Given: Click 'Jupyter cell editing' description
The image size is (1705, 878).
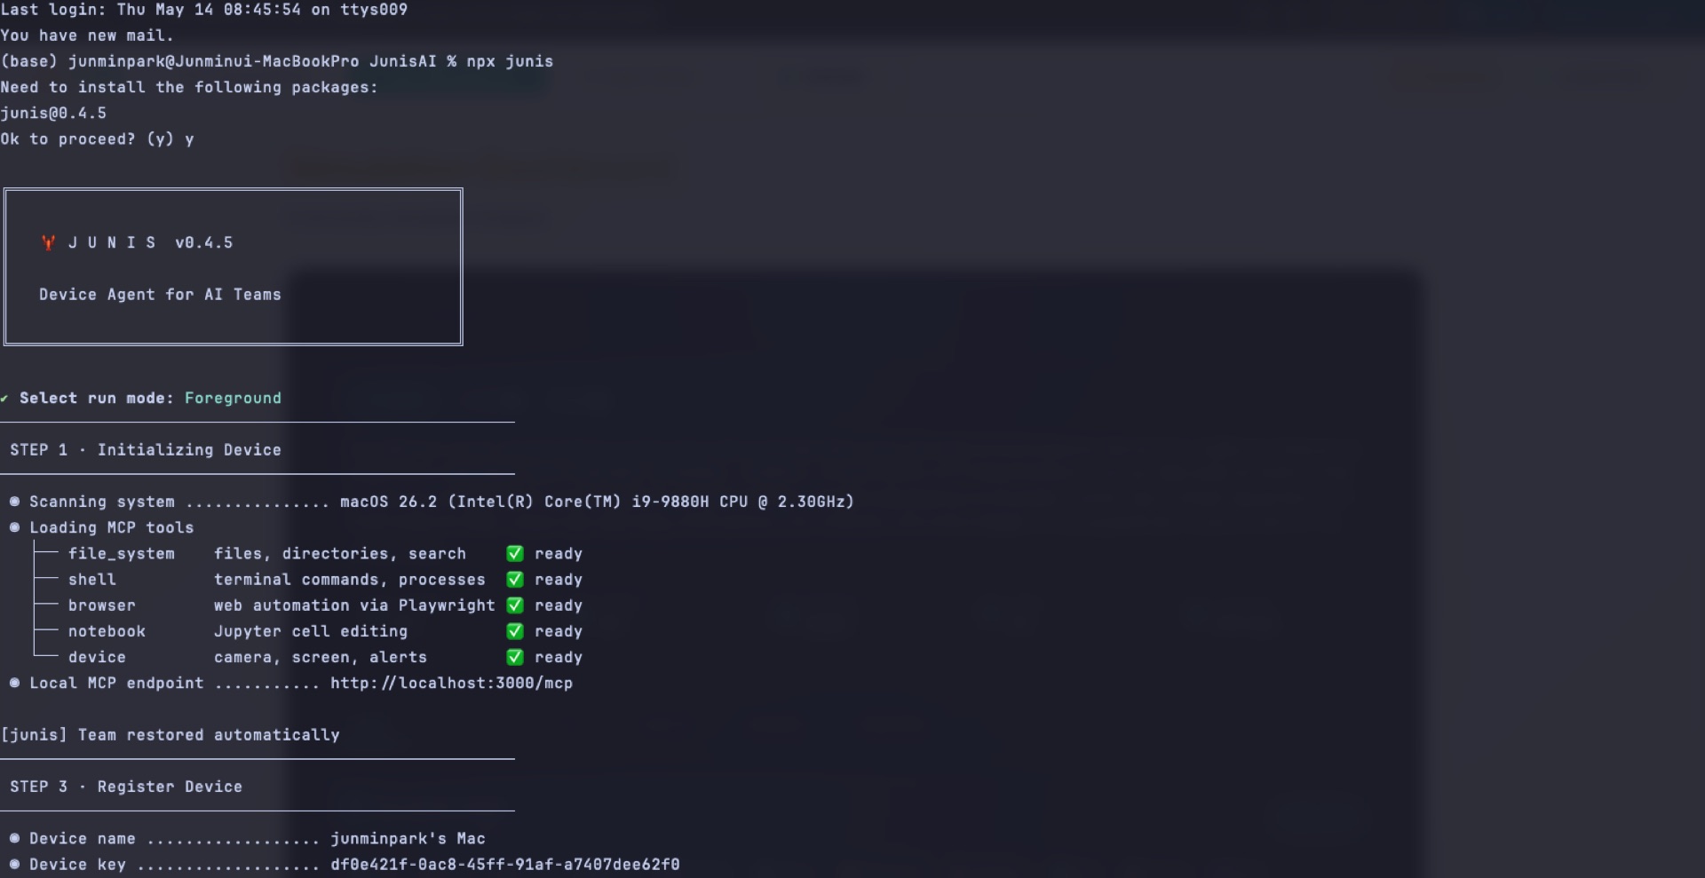Looking at the screenshot, I should (311, 631).
